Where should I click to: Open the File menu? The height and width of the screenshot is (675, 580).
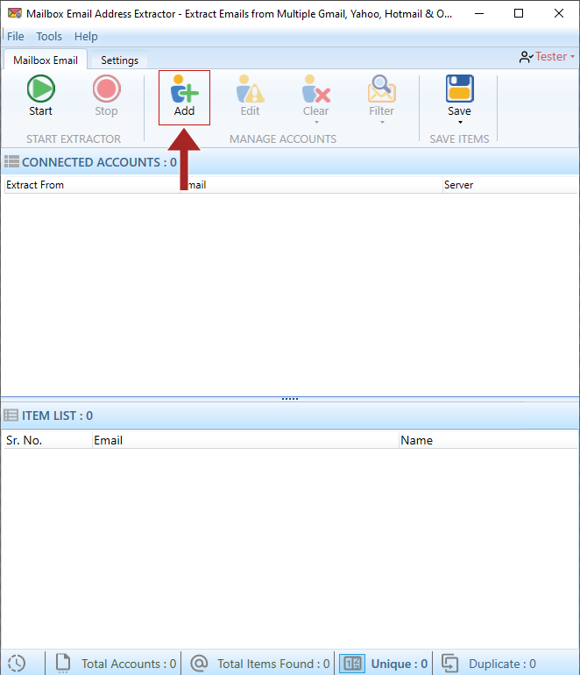[16, 37]
